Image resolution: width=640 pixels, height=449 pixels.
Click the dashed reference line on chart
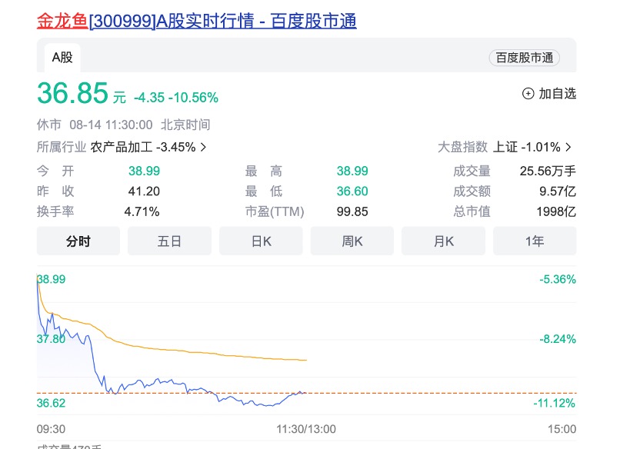[x=423, y=393]
